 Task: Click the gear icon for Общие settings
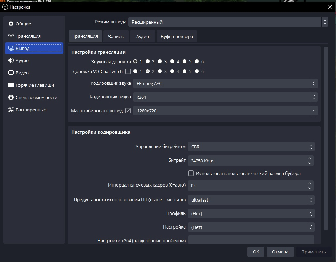11,24
